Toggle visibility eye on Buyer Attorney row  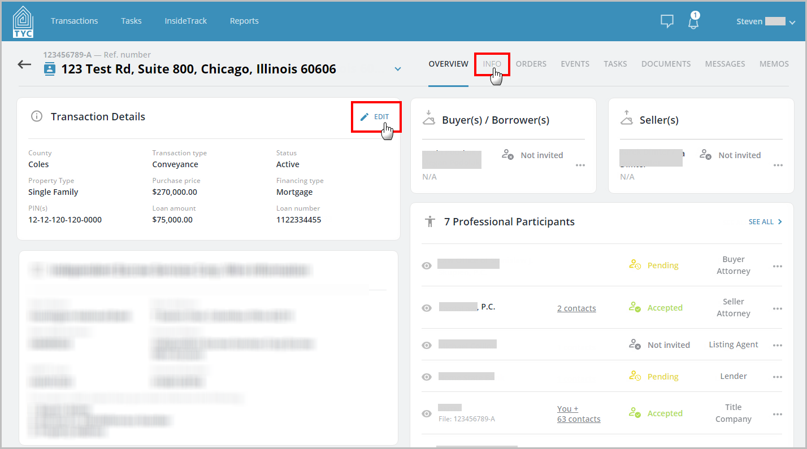pos(427,265)
